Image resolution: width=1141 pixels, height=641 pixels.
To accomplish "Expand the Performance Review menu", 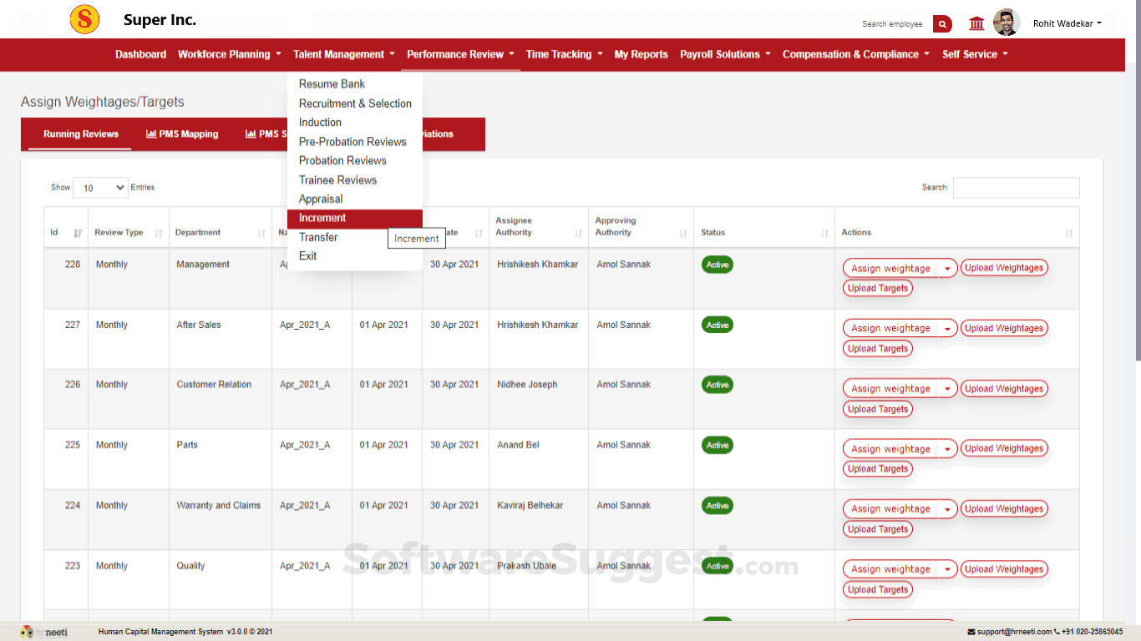I will tap(460, 54).
